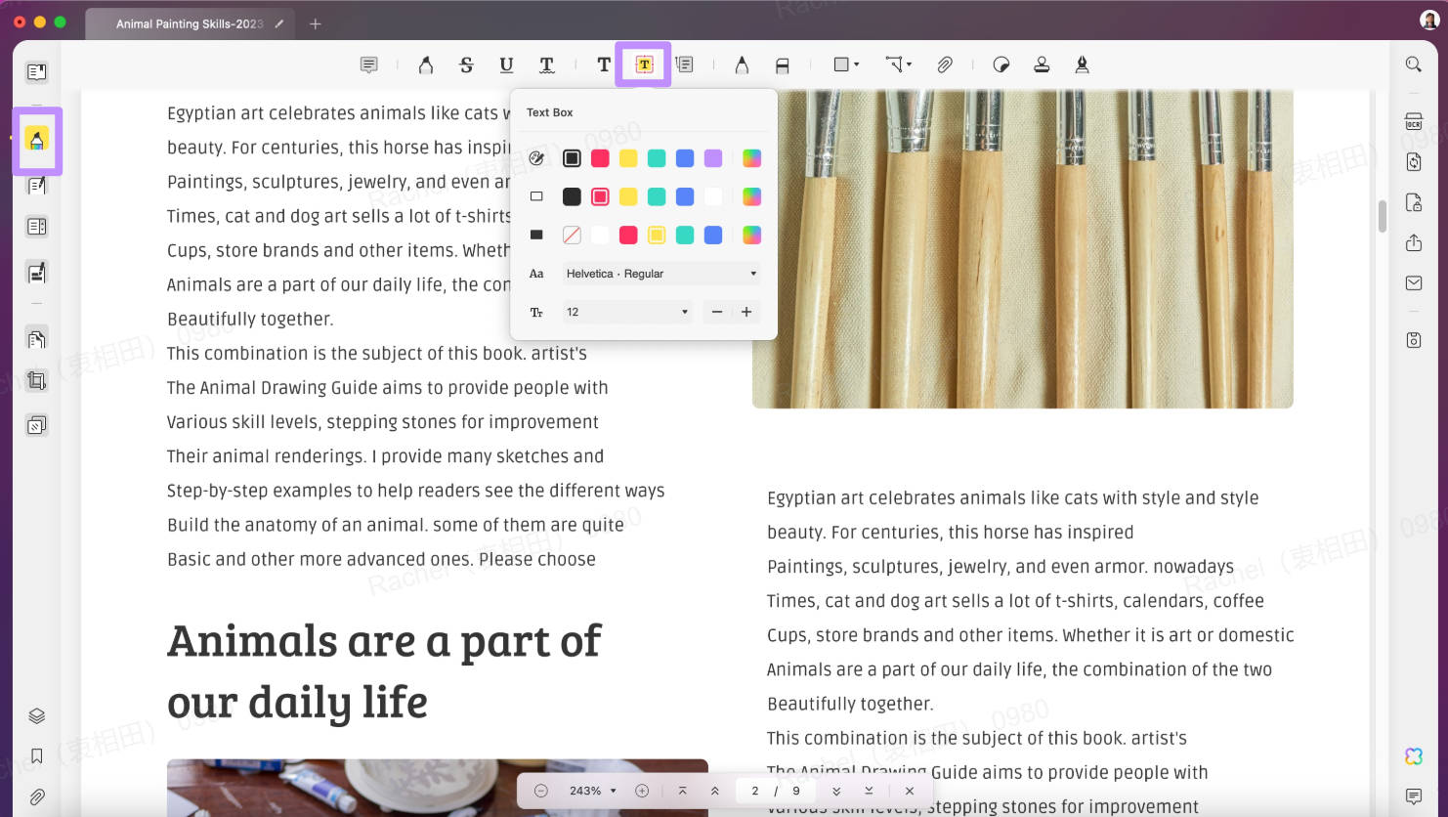Image resolution: width=1448 pixels, height=817 pixels.
Task: Select the red fill color swatch
Action: pos(628,235)
